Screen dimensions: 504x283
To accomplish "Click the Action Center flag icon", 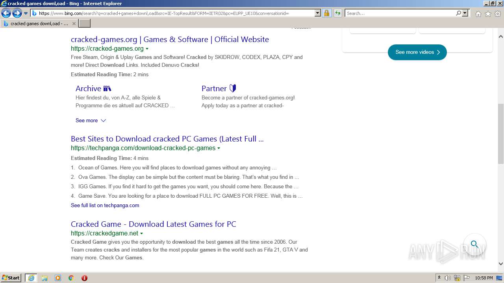I will click(x=466, y=278).
